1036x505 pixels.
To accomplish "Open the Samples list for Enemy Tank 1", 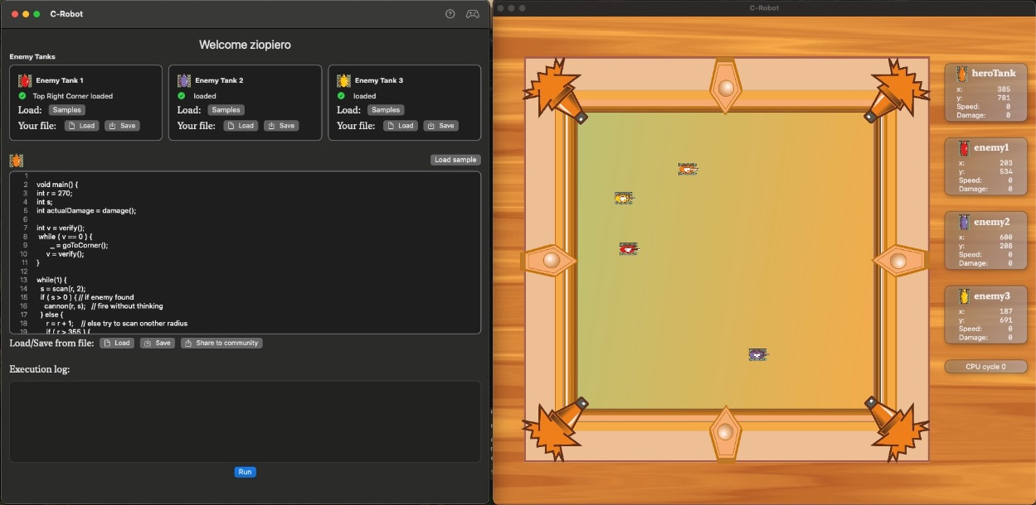I will coord(66,110).
